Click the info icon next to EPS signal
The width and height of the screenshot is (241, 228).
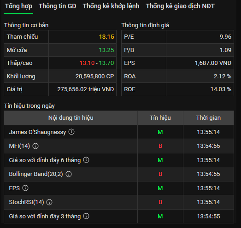point(25,188)
